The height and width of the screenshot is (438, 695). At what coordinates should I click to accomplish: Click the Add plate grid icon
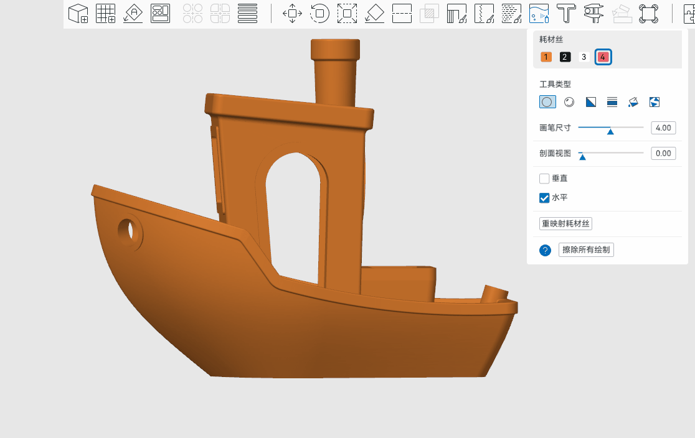tap(105, 13)
